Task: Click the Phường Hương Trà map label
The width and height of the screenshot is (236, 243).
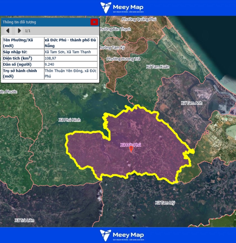Action: point(121,59)
